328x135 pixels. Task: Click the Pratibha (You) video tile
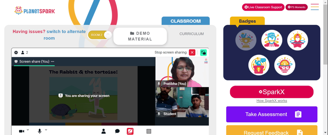click(182, 72)
